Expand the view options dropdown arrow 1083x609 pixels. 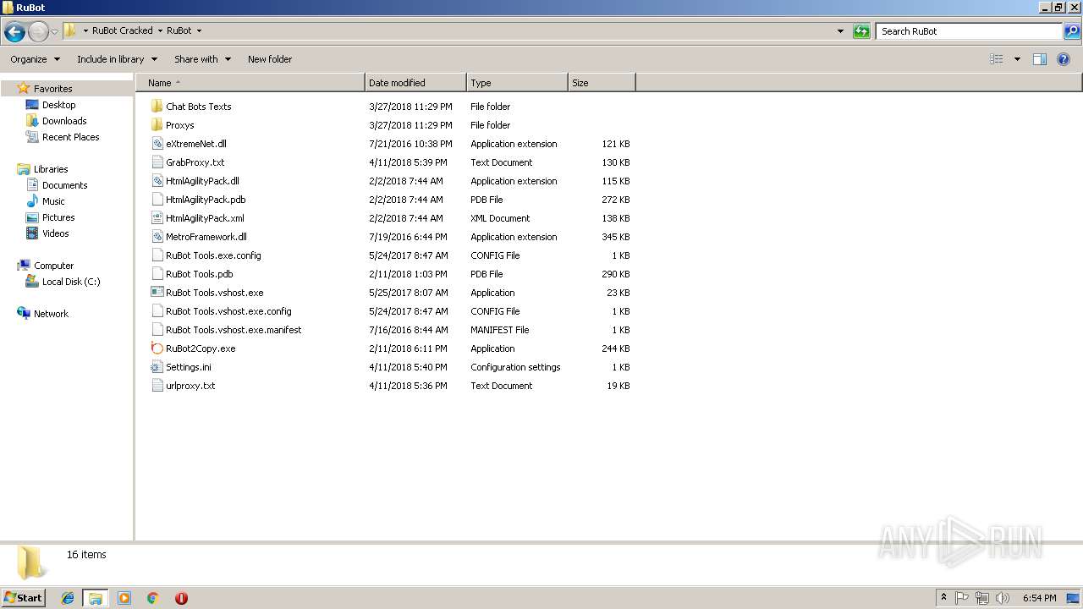pos(1017,59)
